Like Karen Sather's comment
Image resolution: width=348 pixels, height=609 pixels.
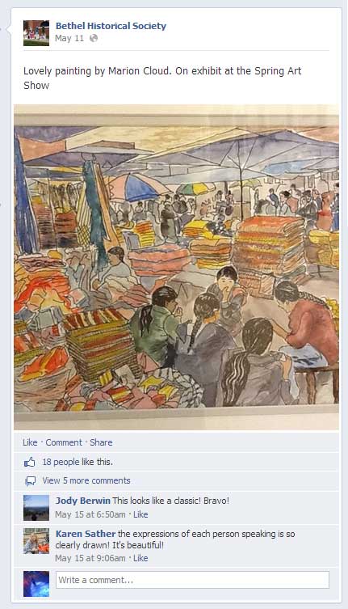140,558
